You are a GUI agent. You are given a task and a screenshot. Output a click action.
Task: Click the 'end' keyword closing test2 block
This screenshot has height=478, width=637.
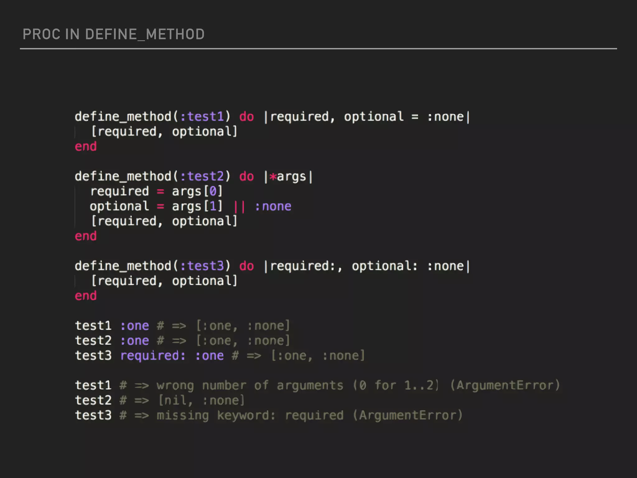click(86, 236)
